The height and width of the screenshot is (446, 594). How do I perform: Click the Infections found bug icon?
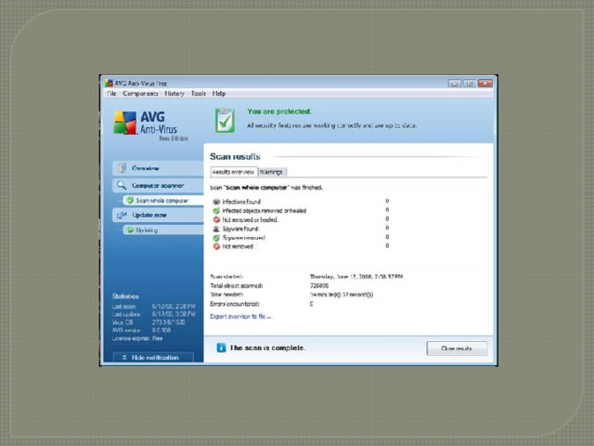coord(216,202)
